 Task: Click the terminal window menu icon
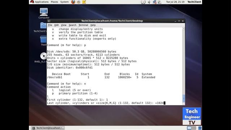click(x=49, y=21)
